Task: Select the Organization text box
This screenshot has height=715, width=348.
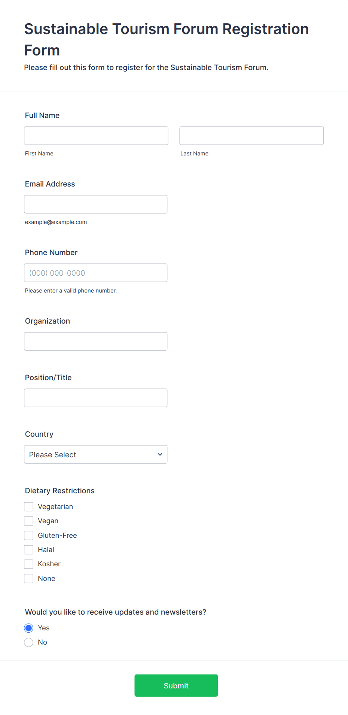Action: [96, 341]
